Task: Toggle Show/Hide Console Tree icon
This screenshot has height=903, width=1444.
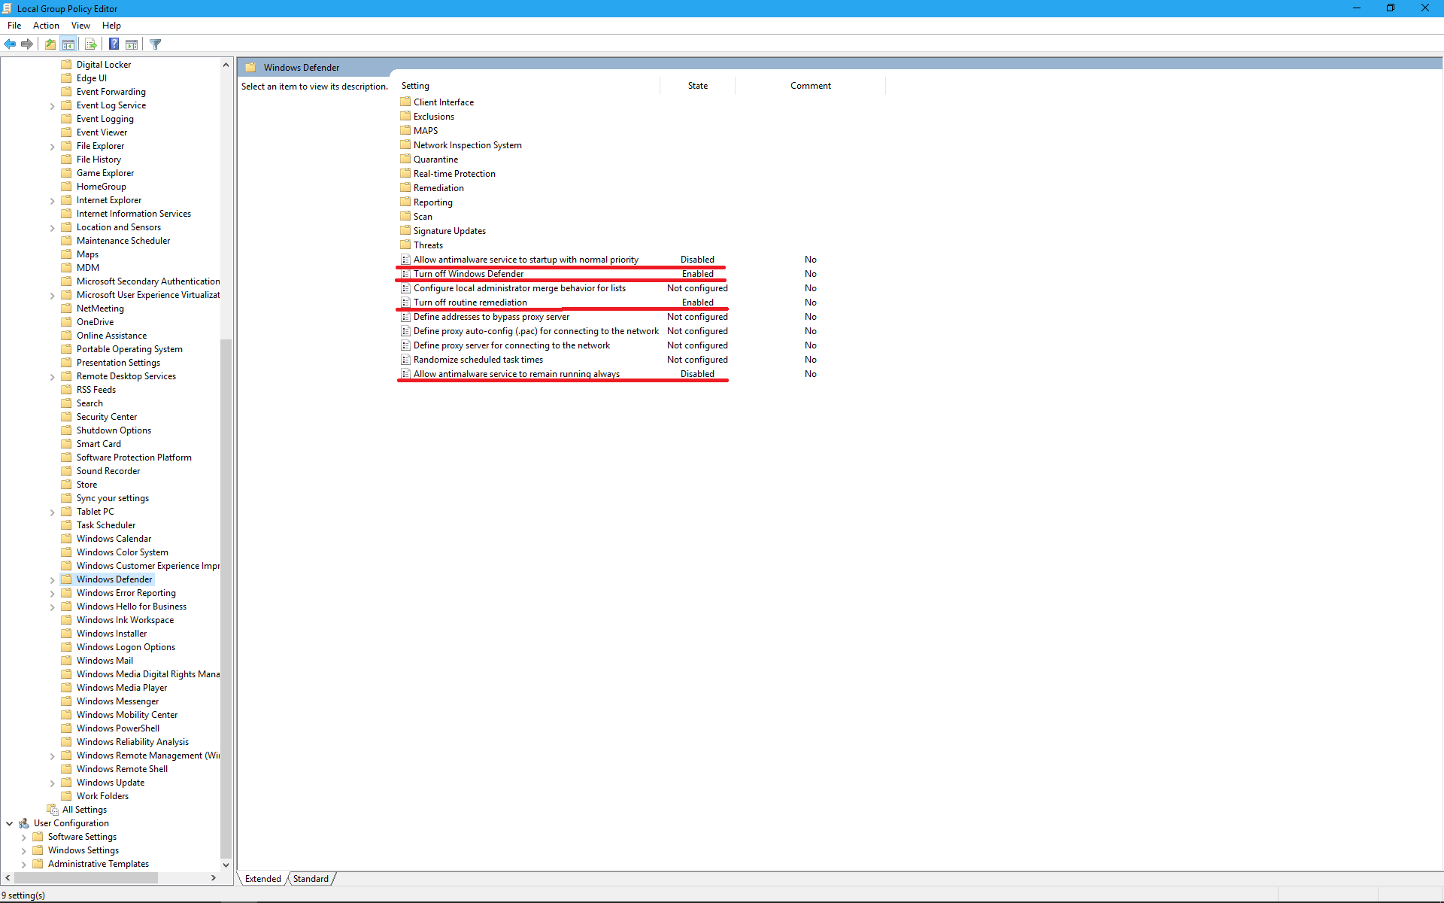Action: (68, 44)
